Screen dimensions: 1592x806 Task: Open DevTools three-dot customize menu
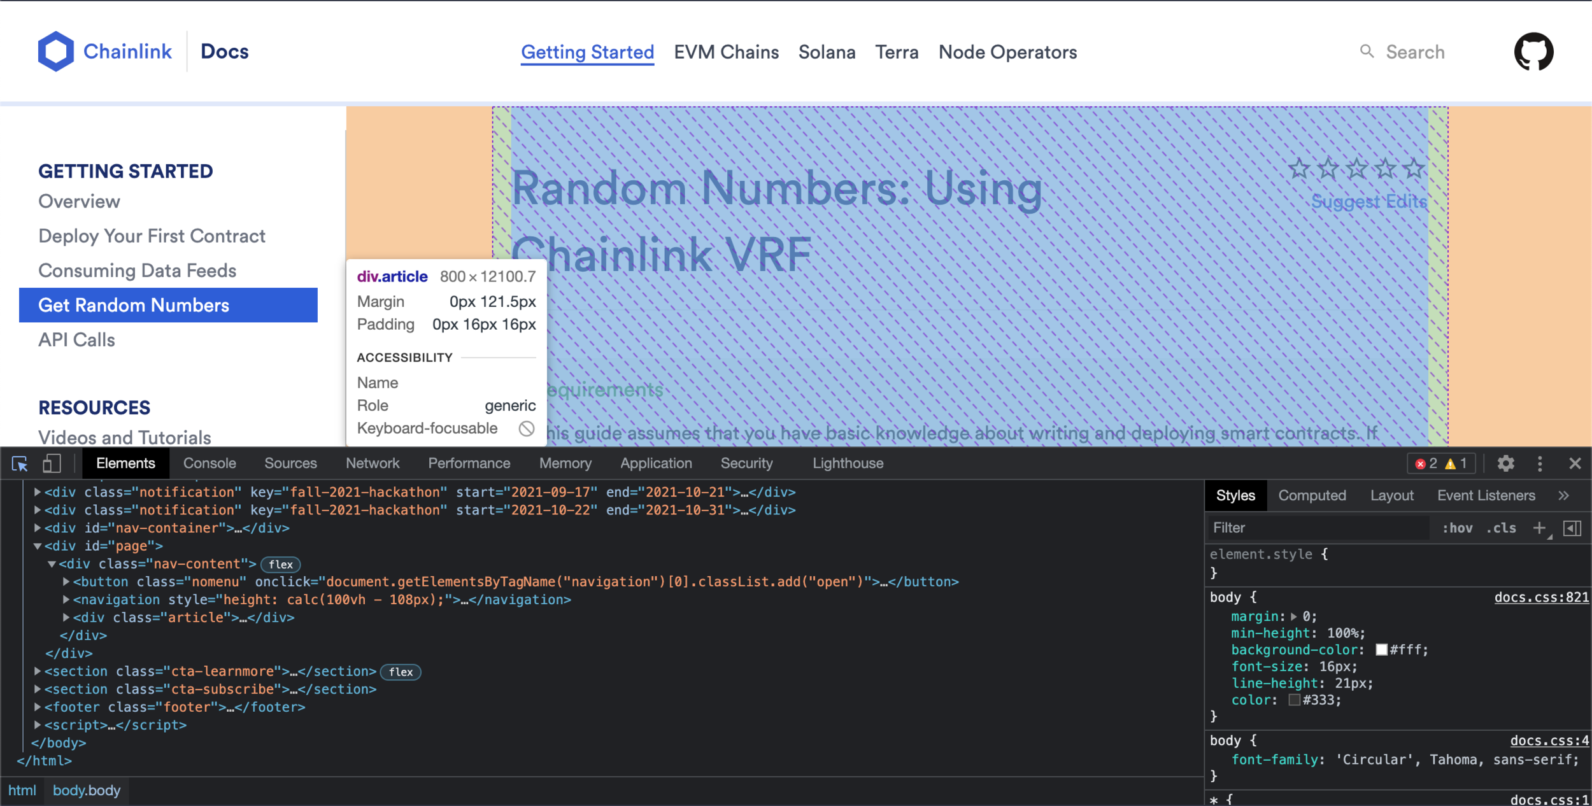coord(1540,463)
